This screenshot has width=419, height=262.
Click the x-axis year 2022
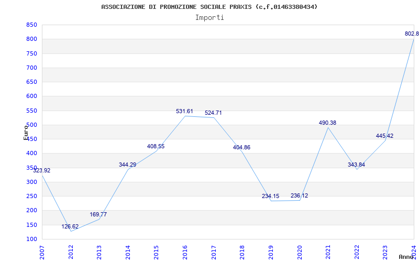click(357, 253)
